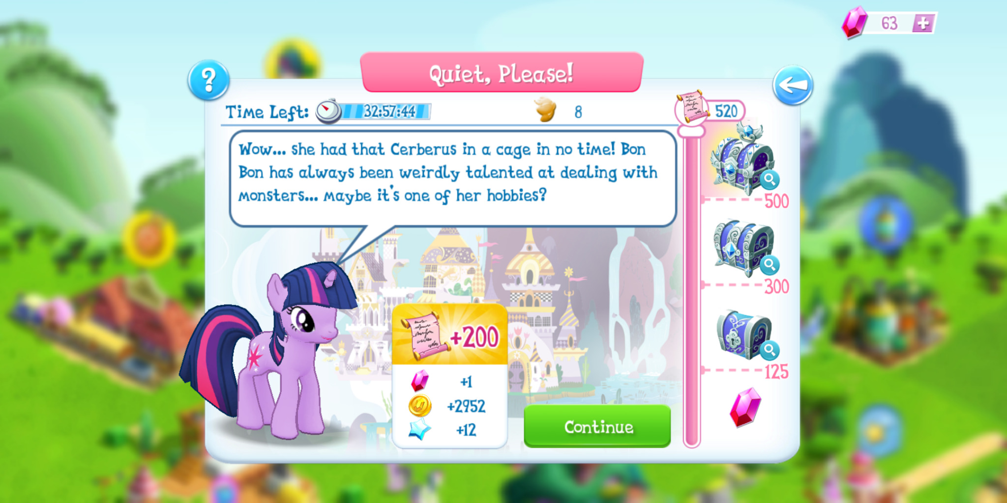Click the scroll icon showing 520 points
1007x503 pixels.
(692, 107)
